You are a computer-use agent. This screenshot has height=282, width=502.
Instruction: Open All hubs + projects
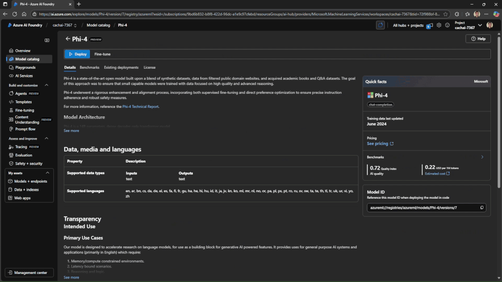tap(408, 25)
